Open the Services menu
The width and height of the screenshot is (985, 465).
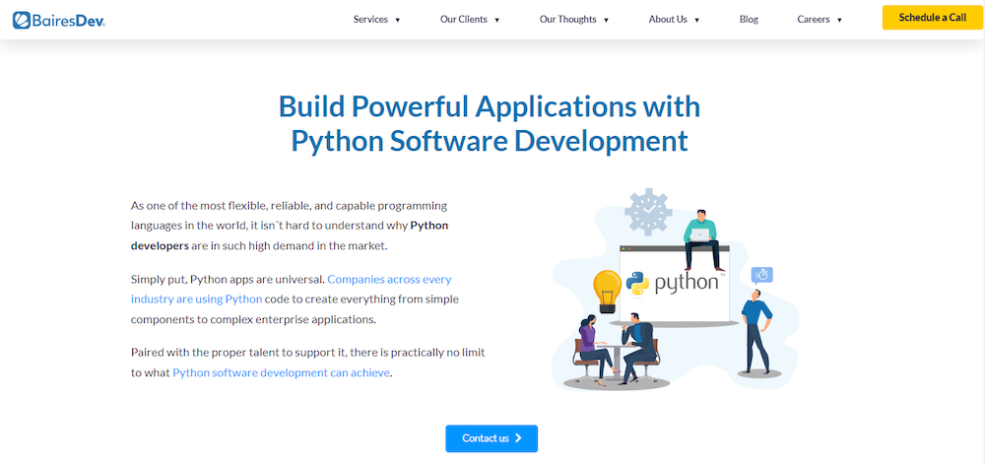coord(370,20)
